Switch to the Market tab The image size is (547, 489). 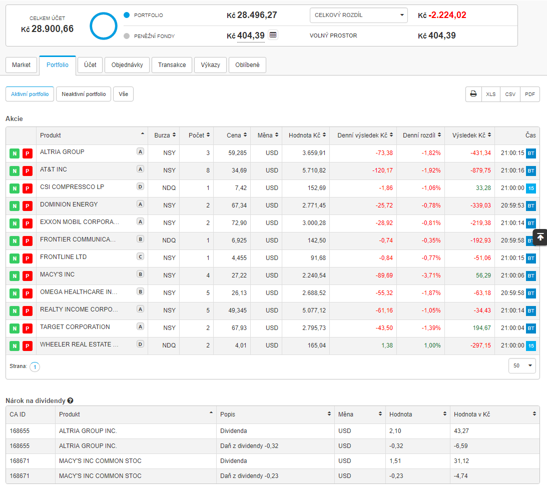[22, 65]
